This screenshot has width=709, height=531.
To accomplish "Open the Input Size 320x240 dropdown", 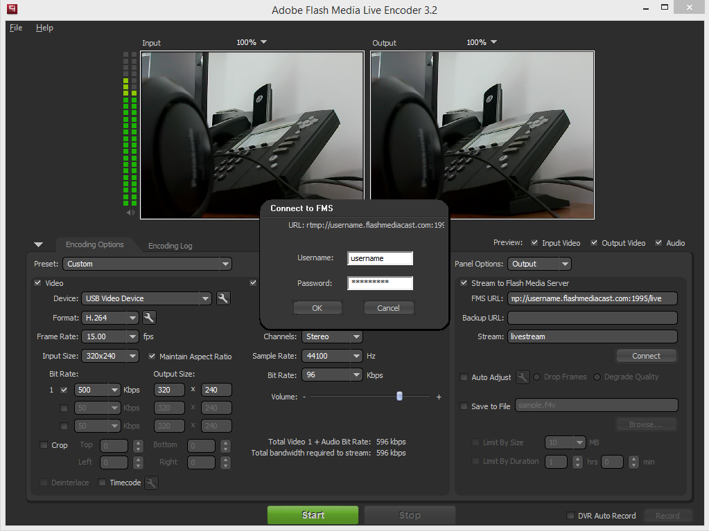I will [110, 357].
